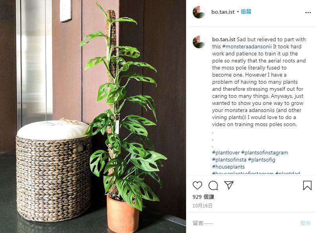Click the 10月16日 post date
The image size is (316, 233).
pos(202,205)
